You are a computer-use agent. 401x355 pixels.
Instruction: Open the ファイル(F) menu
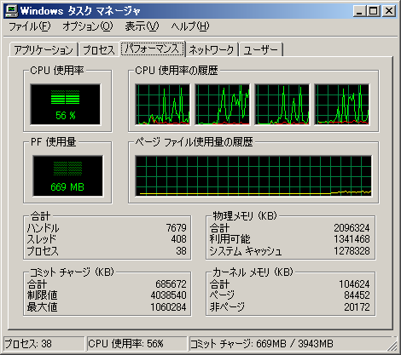click(30, 26)
